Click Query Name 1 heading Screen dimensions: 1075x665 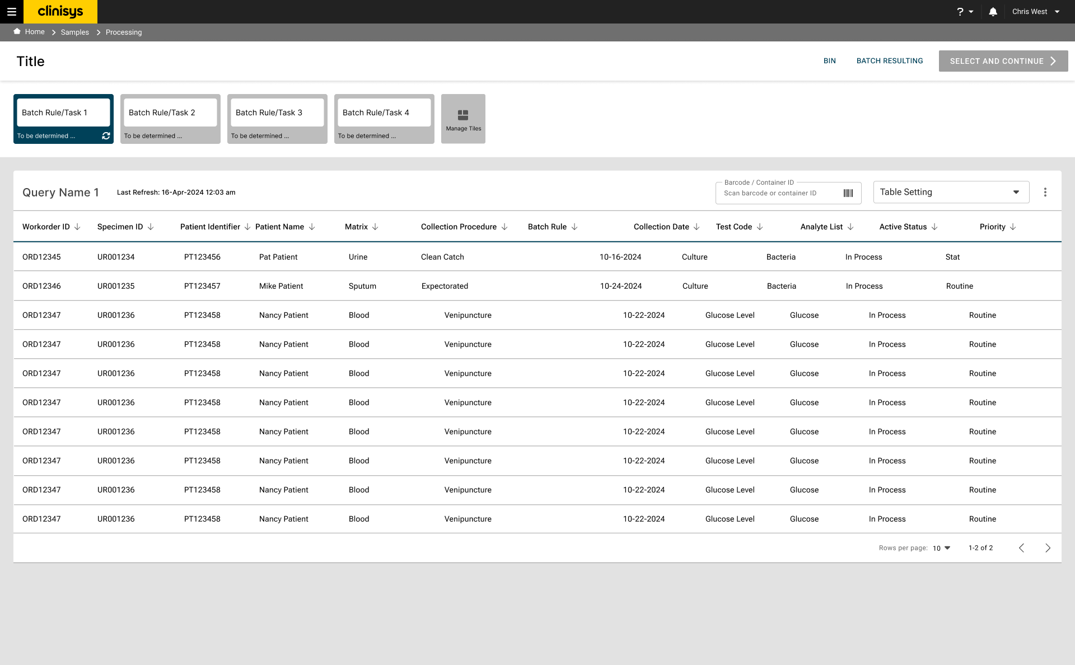60,193
